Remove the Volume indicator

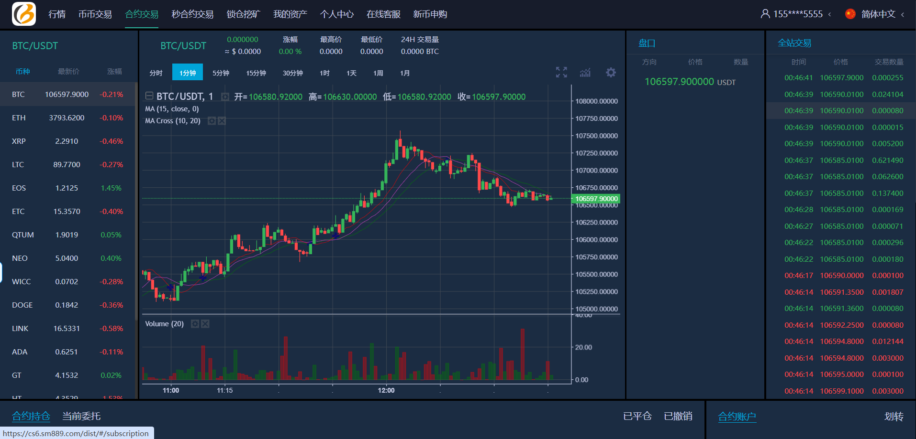205,324
